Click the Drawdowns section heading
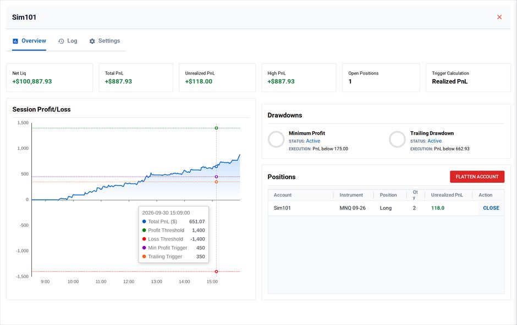The image size is (517, 325). click(x=285, y=115)
